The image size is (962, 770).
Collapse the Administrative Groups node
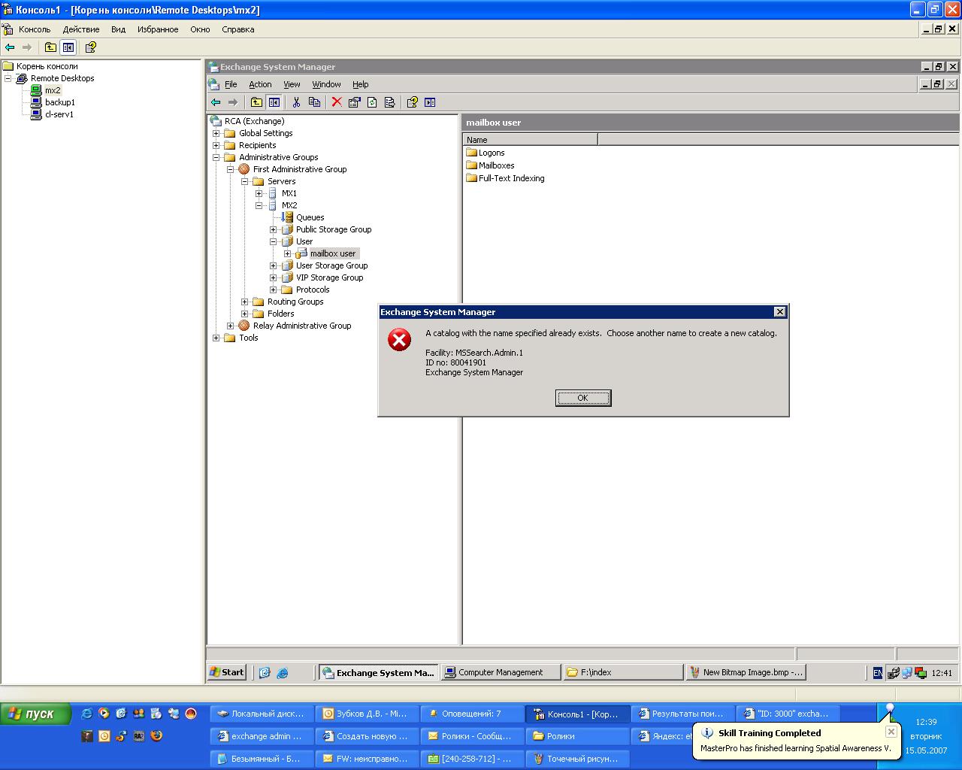click(x=216, y=157)
